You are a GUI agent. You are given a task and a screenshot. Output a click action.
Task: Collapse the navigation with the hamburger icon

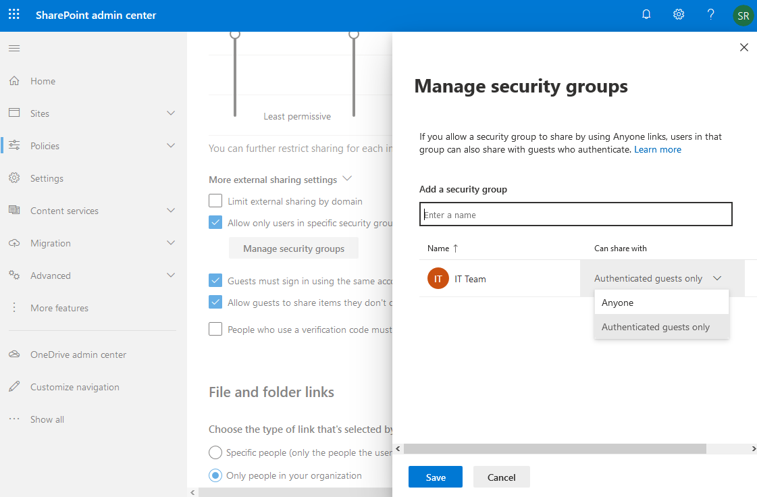point(14,48)
